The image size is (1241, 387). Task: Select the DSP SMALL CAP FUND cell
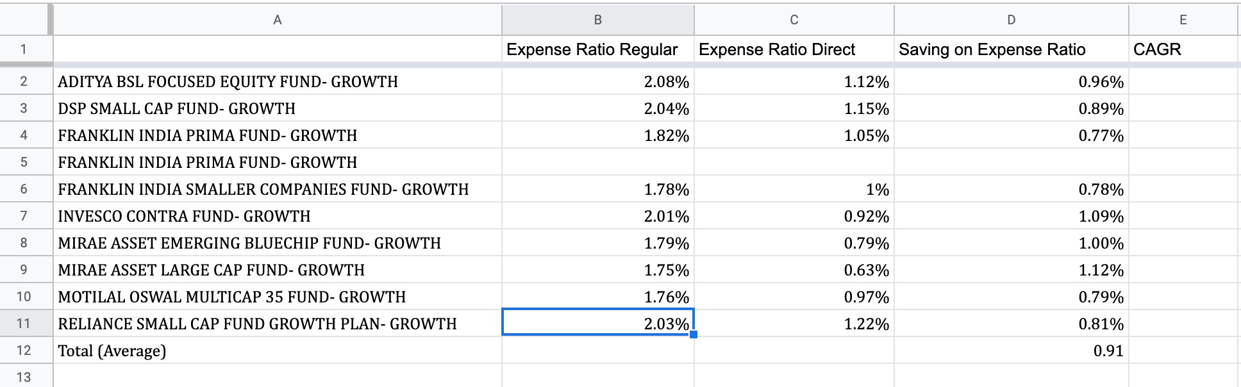[x=277, y=108]
